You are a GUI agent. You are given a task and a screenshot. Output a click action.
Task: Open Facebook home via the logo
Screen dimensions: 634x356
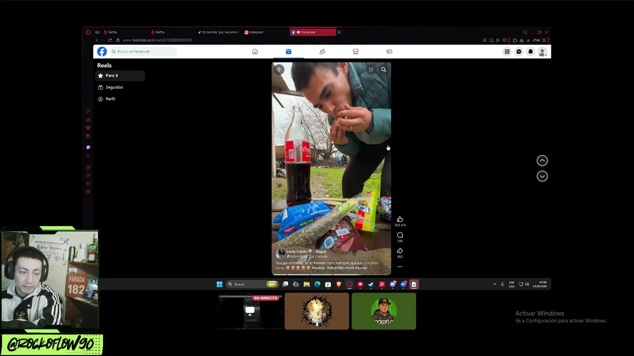[x=102, y=51]
